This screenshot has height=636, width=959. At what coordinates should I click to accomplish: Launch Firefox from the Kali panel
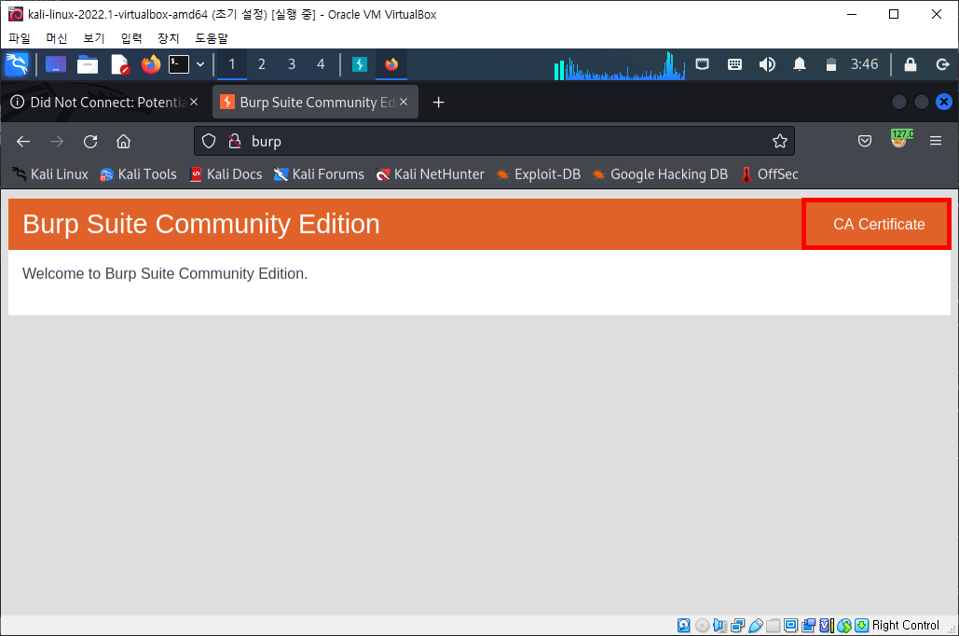150,64
